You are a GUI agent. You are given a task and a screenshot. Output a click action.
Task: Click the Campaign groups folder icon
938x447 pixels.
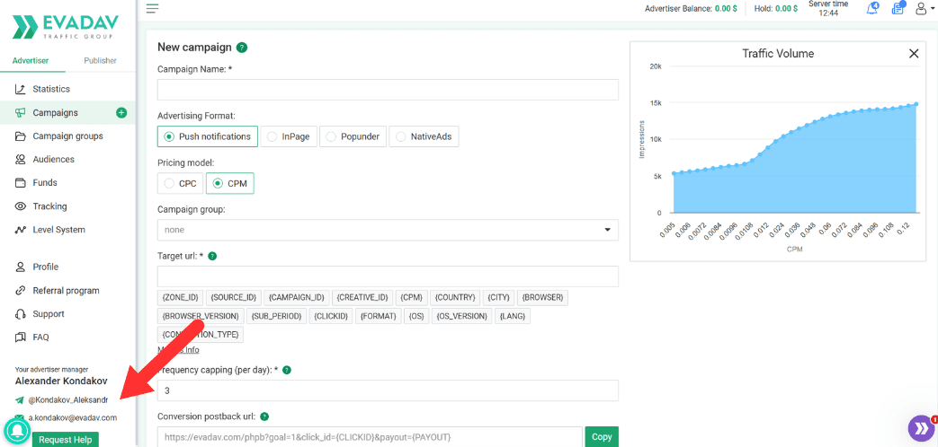[21, 136]
